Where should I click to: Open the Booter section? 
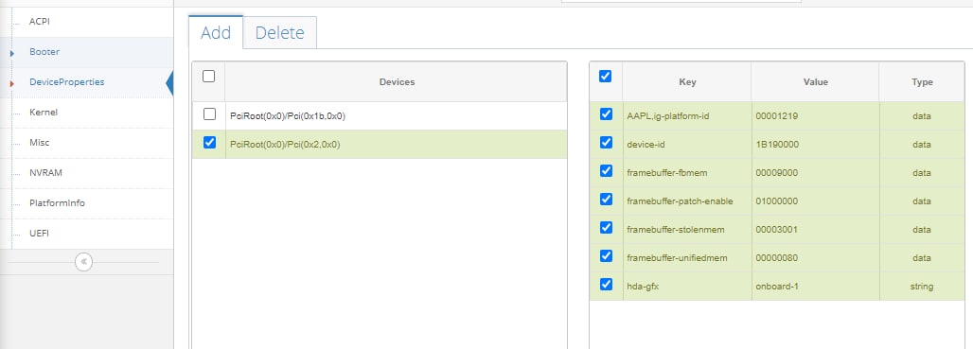click(x=44, y=51)
